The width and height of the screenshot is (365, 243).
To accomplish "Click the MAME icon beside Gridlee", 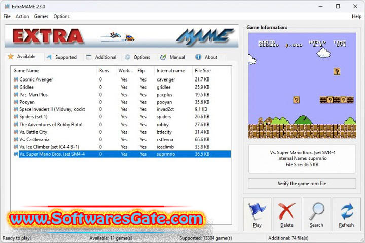I will click(x=16, y=87).
